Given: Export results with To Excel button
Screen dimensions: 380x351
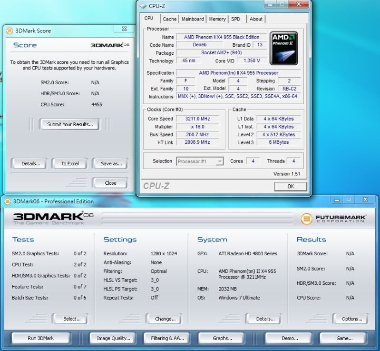Looking at the screenshot, I should (70, 164).
